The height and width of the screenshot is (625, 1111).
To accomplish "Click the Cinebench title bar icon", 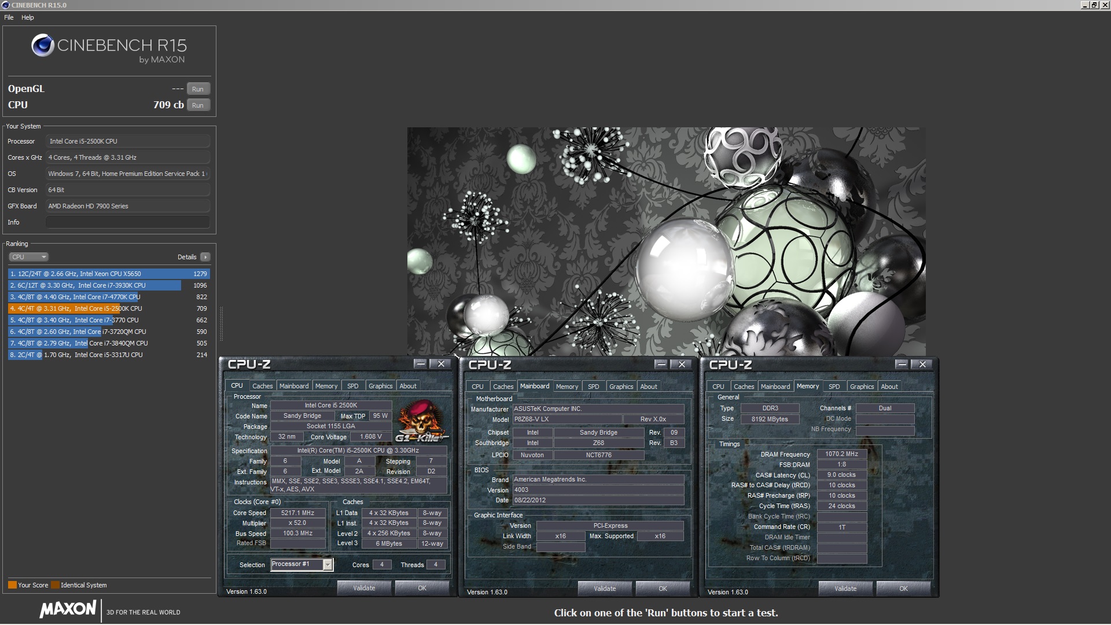I will (x=6, y=5).
